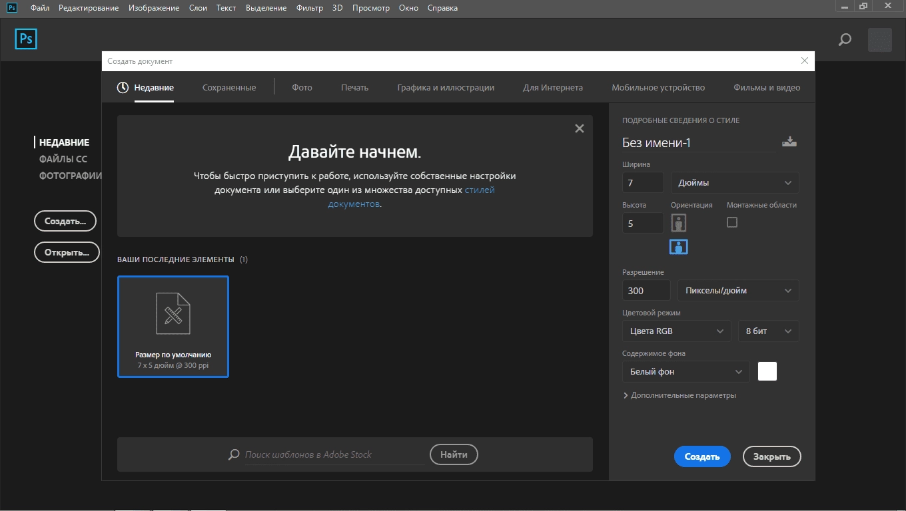The width and height of the screenshot is (906, 511).
Task: Open the Белый фон background contents dropdown
Action: pos(685,371)
